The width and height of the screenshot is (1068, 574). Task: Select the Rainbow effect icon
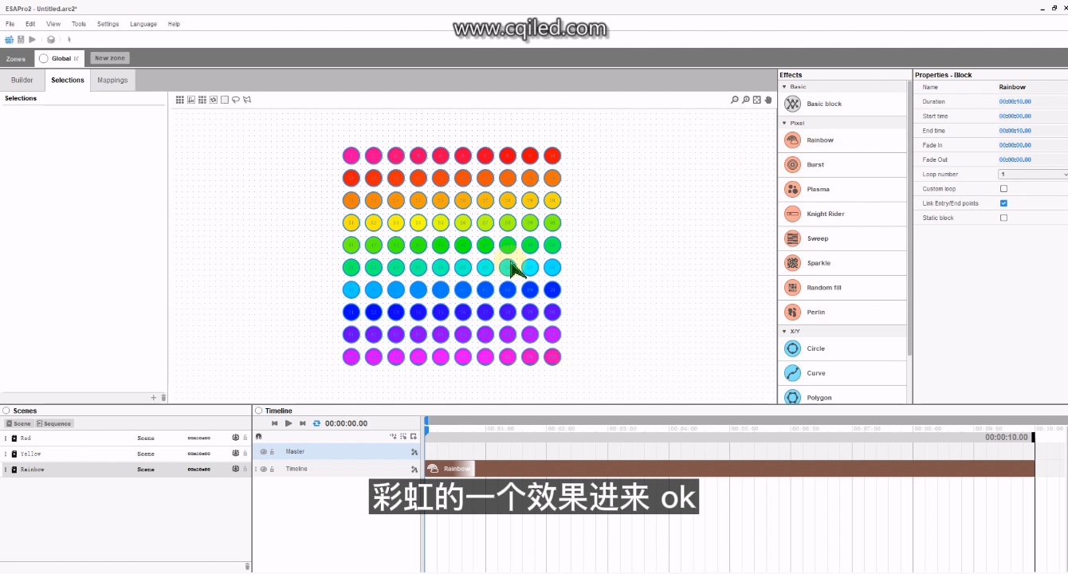click(792, 140)
